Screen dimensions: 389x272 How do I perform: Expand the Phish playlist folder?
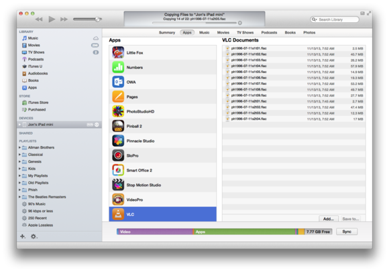click(x=19, y=190)
